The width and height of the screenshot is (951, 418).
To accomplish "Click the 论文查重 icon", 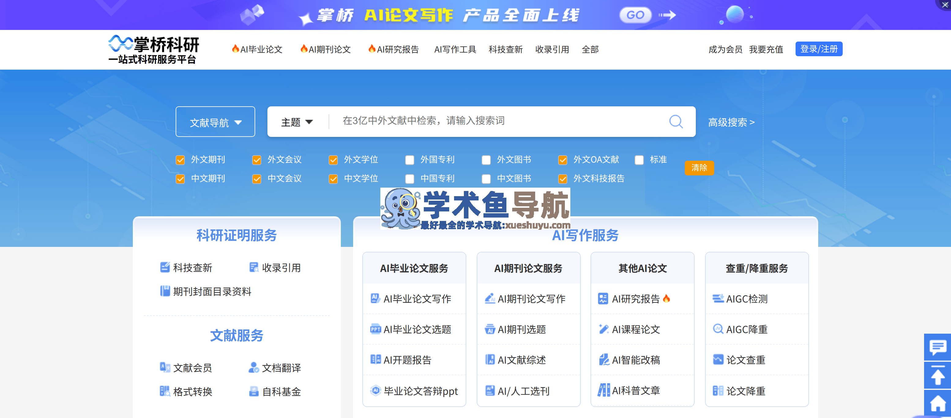I will tap(718, 359).
